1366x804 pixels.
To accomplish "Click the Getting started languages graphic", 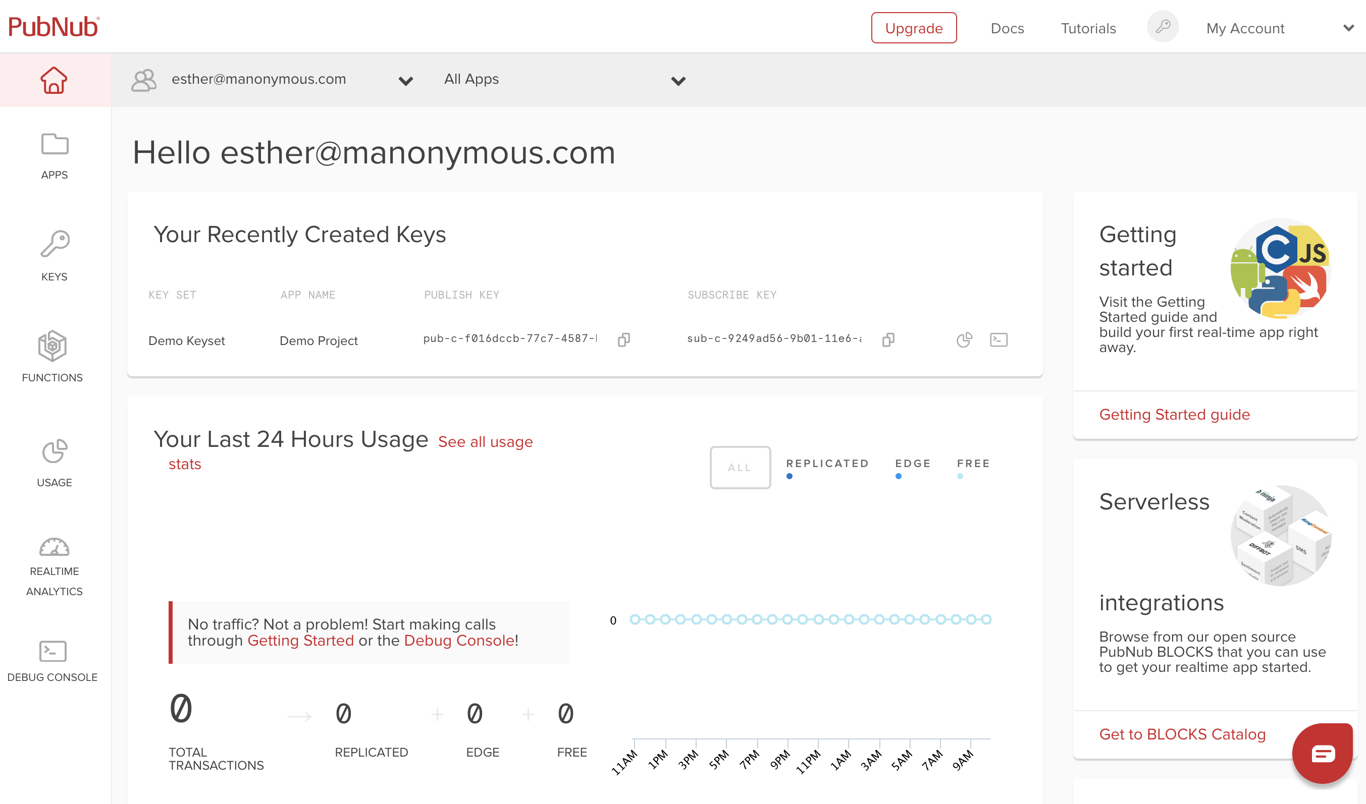I will coord(1280,269).
